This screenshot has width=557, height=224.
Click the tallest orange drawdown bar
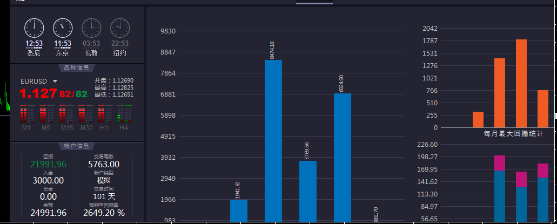click(x=521, y=84)
